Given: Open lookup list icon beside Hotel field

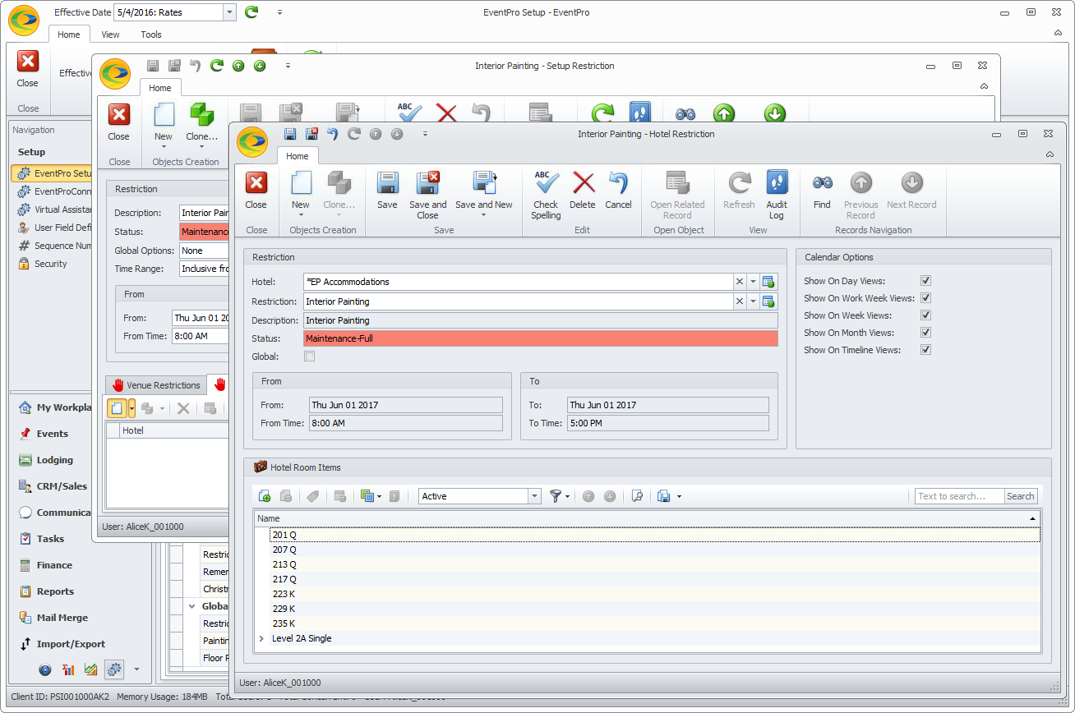Looking at the screenshot, I should (768, 282).
